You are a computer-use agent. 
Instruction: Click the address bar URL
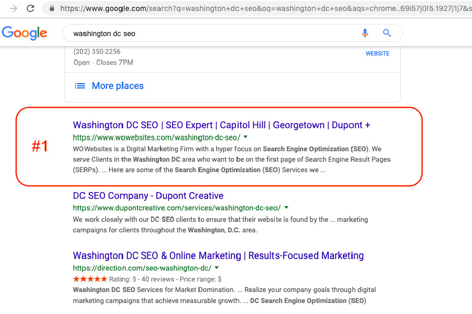click(x=266, y=8)
